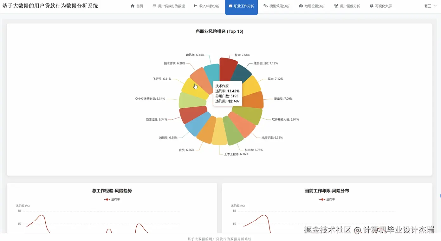Click the 当前工作年限-风险分布 chart title
This screenshot has height=241, width=441.
pos(327,191)
